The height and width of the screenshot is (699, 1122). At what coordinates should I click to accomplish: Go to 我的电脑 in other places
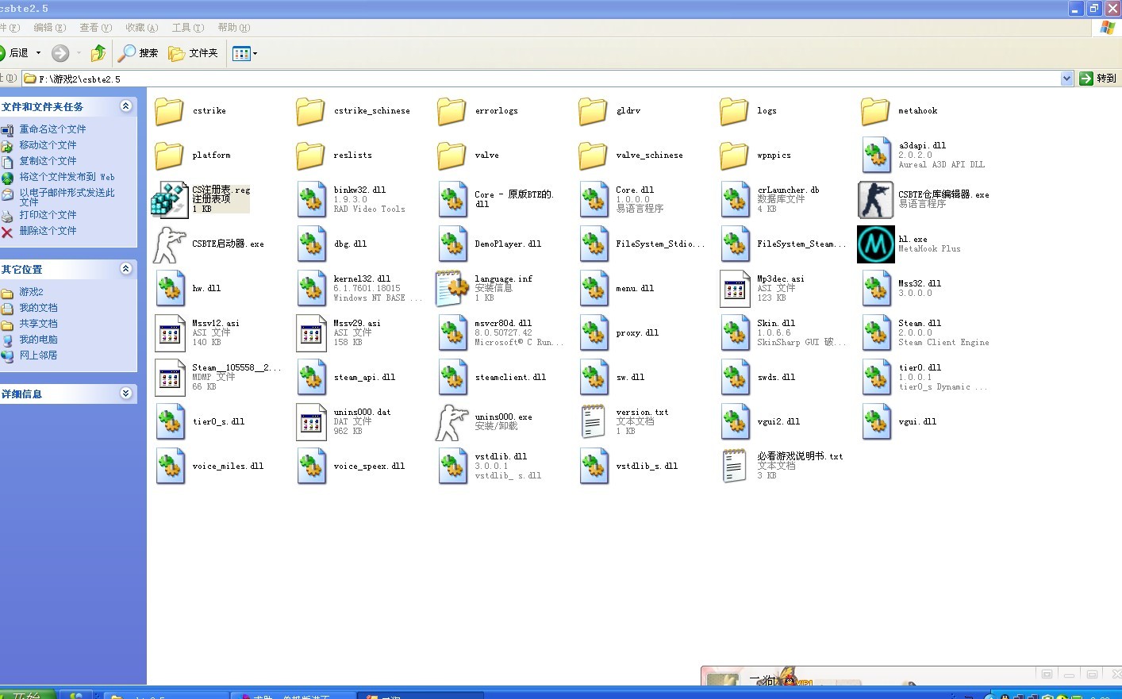pos(39,340)
